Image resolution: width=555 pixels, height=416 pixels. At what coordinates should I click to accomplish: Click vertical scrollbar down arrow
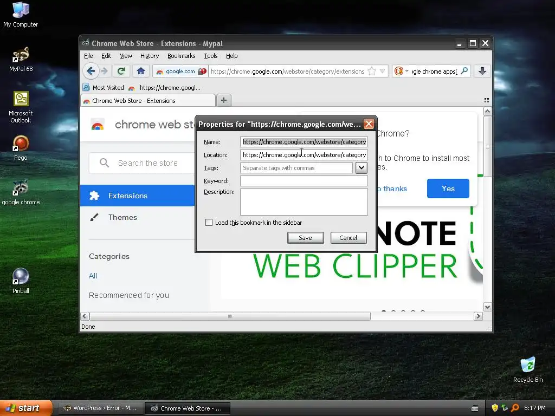(x=487, y=307)
